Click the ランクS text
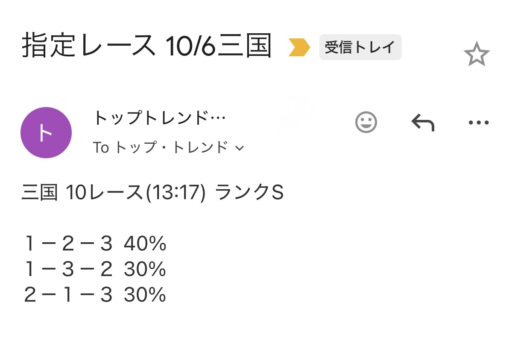515x357 pixels. (249, 193)
